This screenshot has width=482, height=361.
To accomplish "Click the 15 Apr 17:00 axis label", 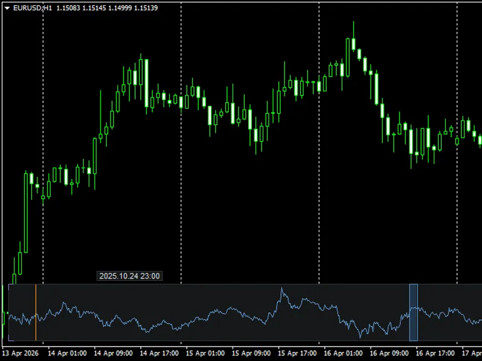I will (x=297, y=353).
